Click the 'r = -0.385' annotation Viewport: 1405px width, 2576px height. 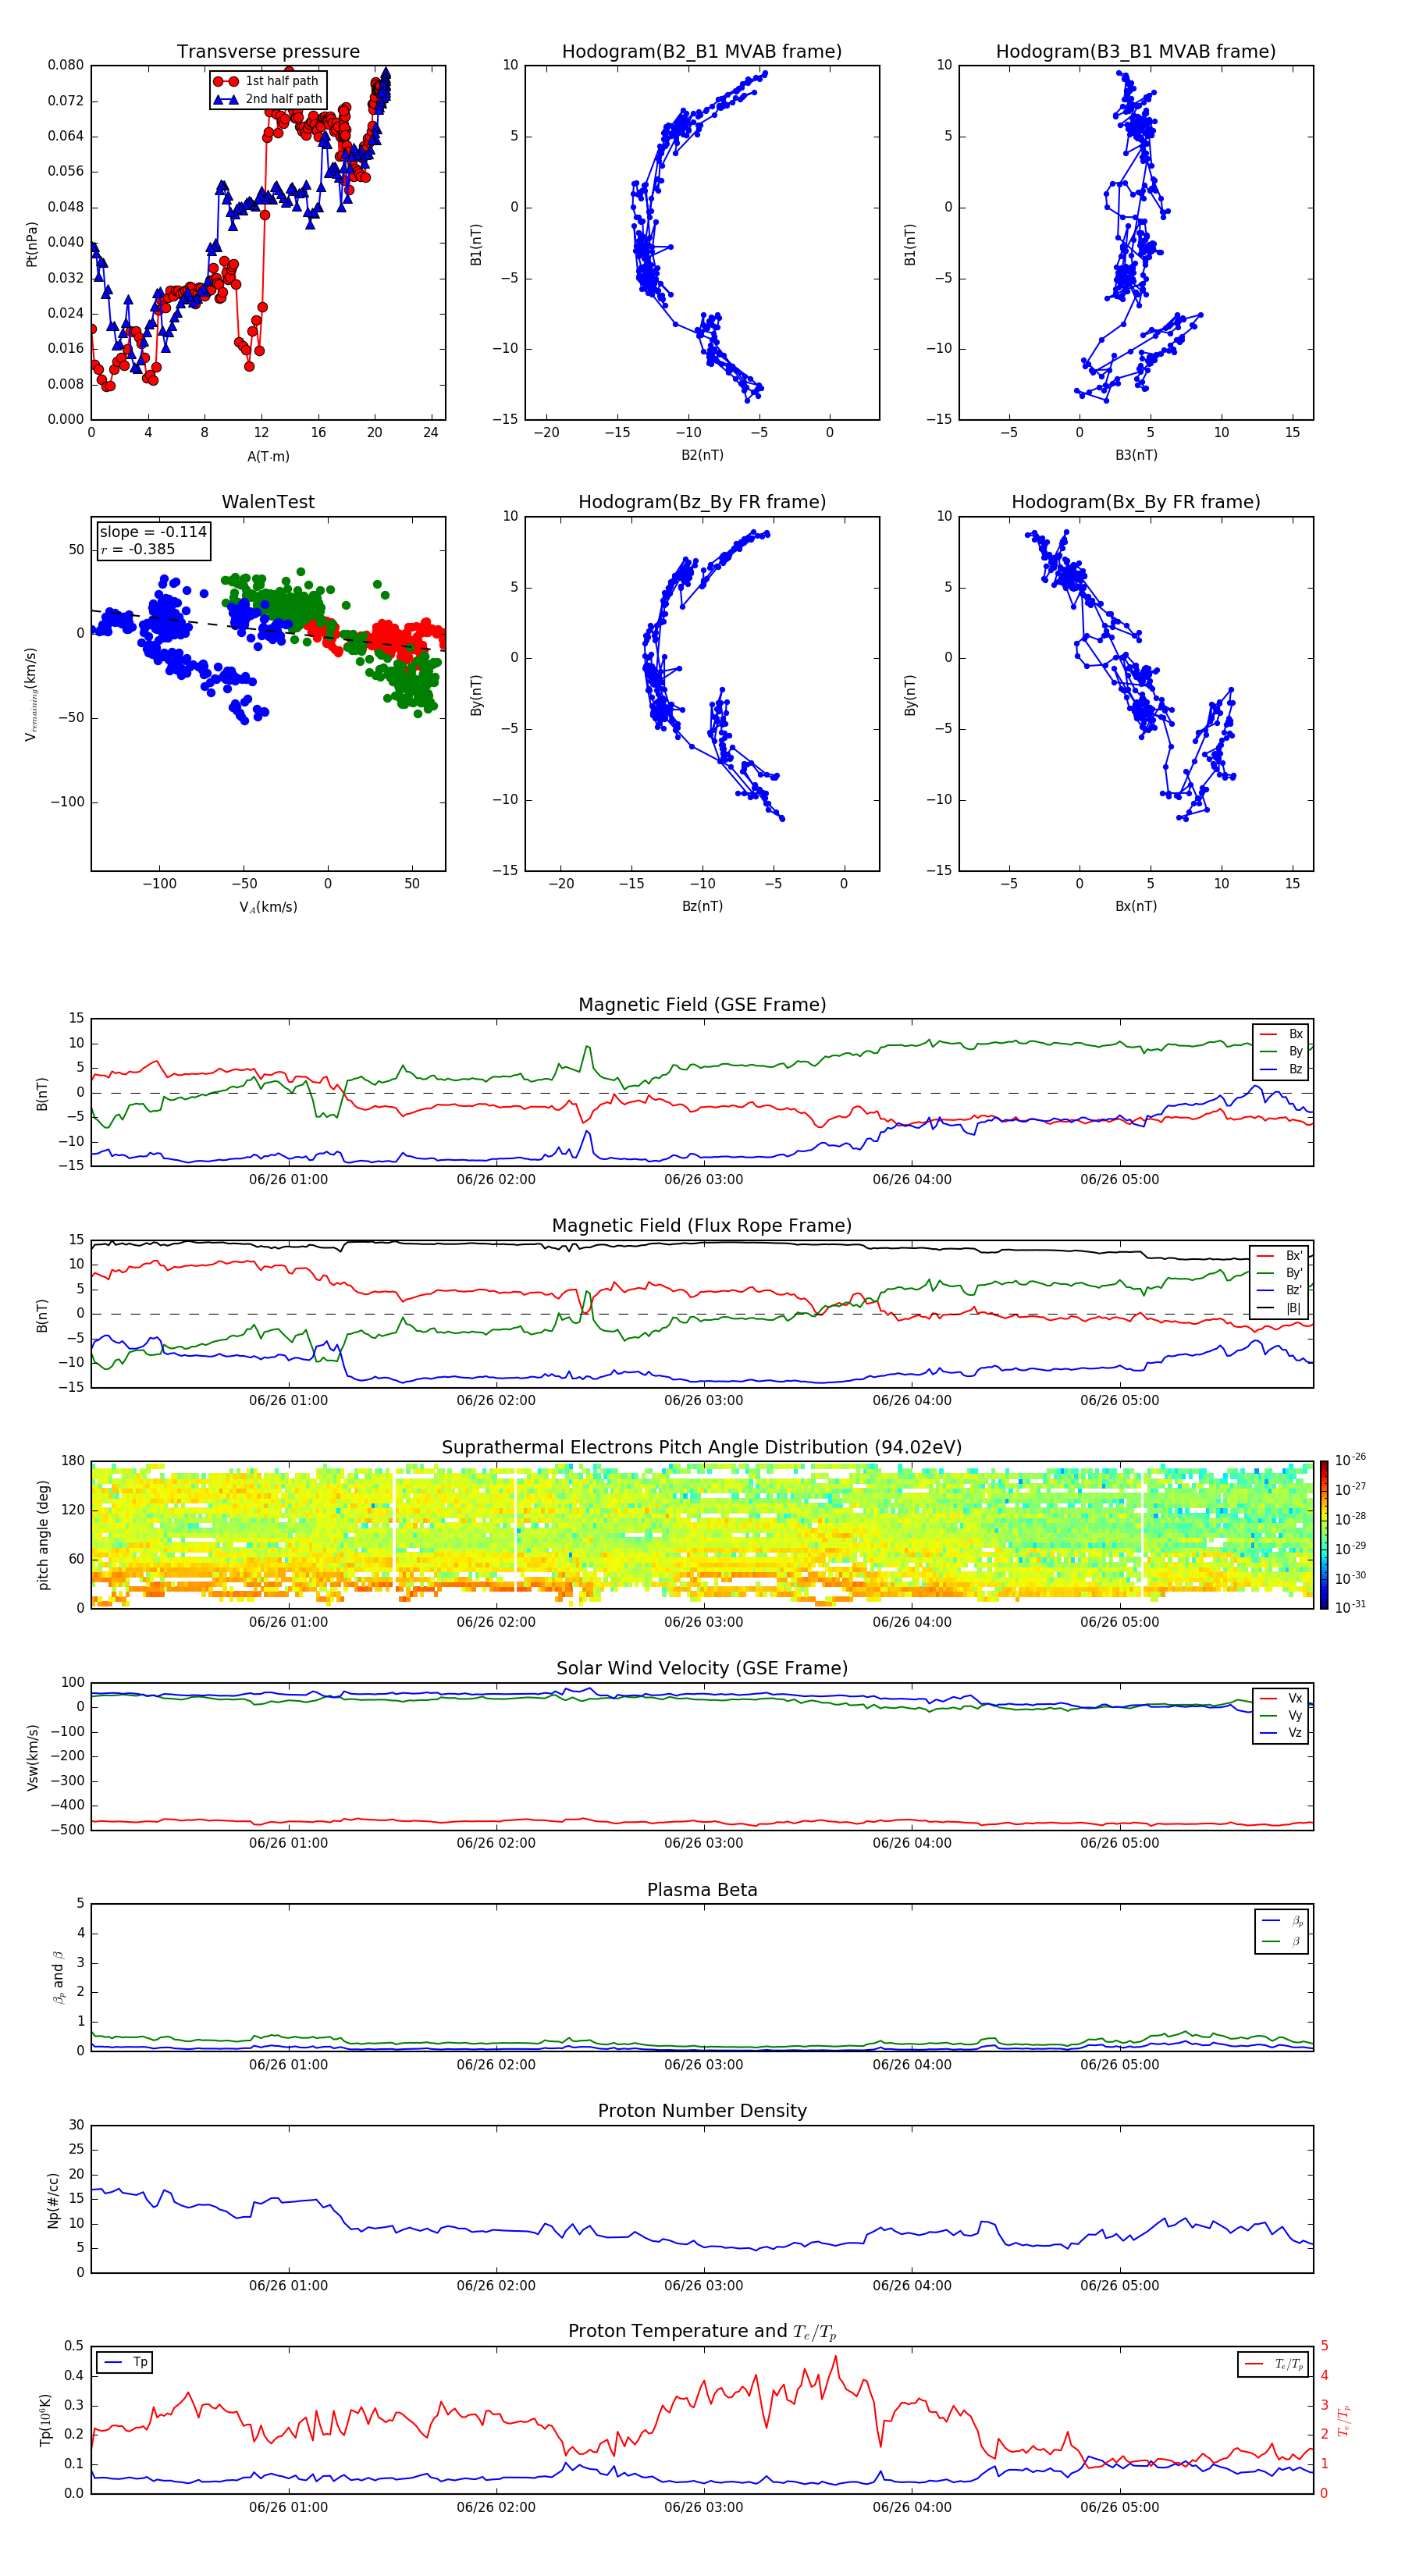[138, 549]
